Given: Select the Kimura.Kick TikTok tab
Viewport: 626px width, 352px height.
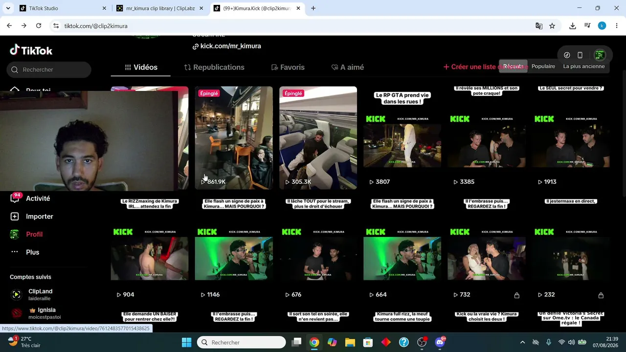Looking at the screenshot, I should pos(257,8).
